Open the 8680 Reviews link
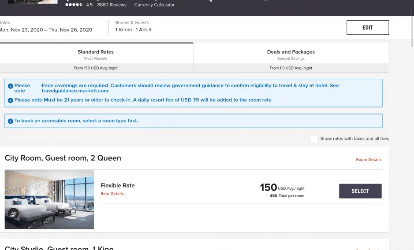The height and width of the screenshot is (250, 414). [x=112, y=5]
